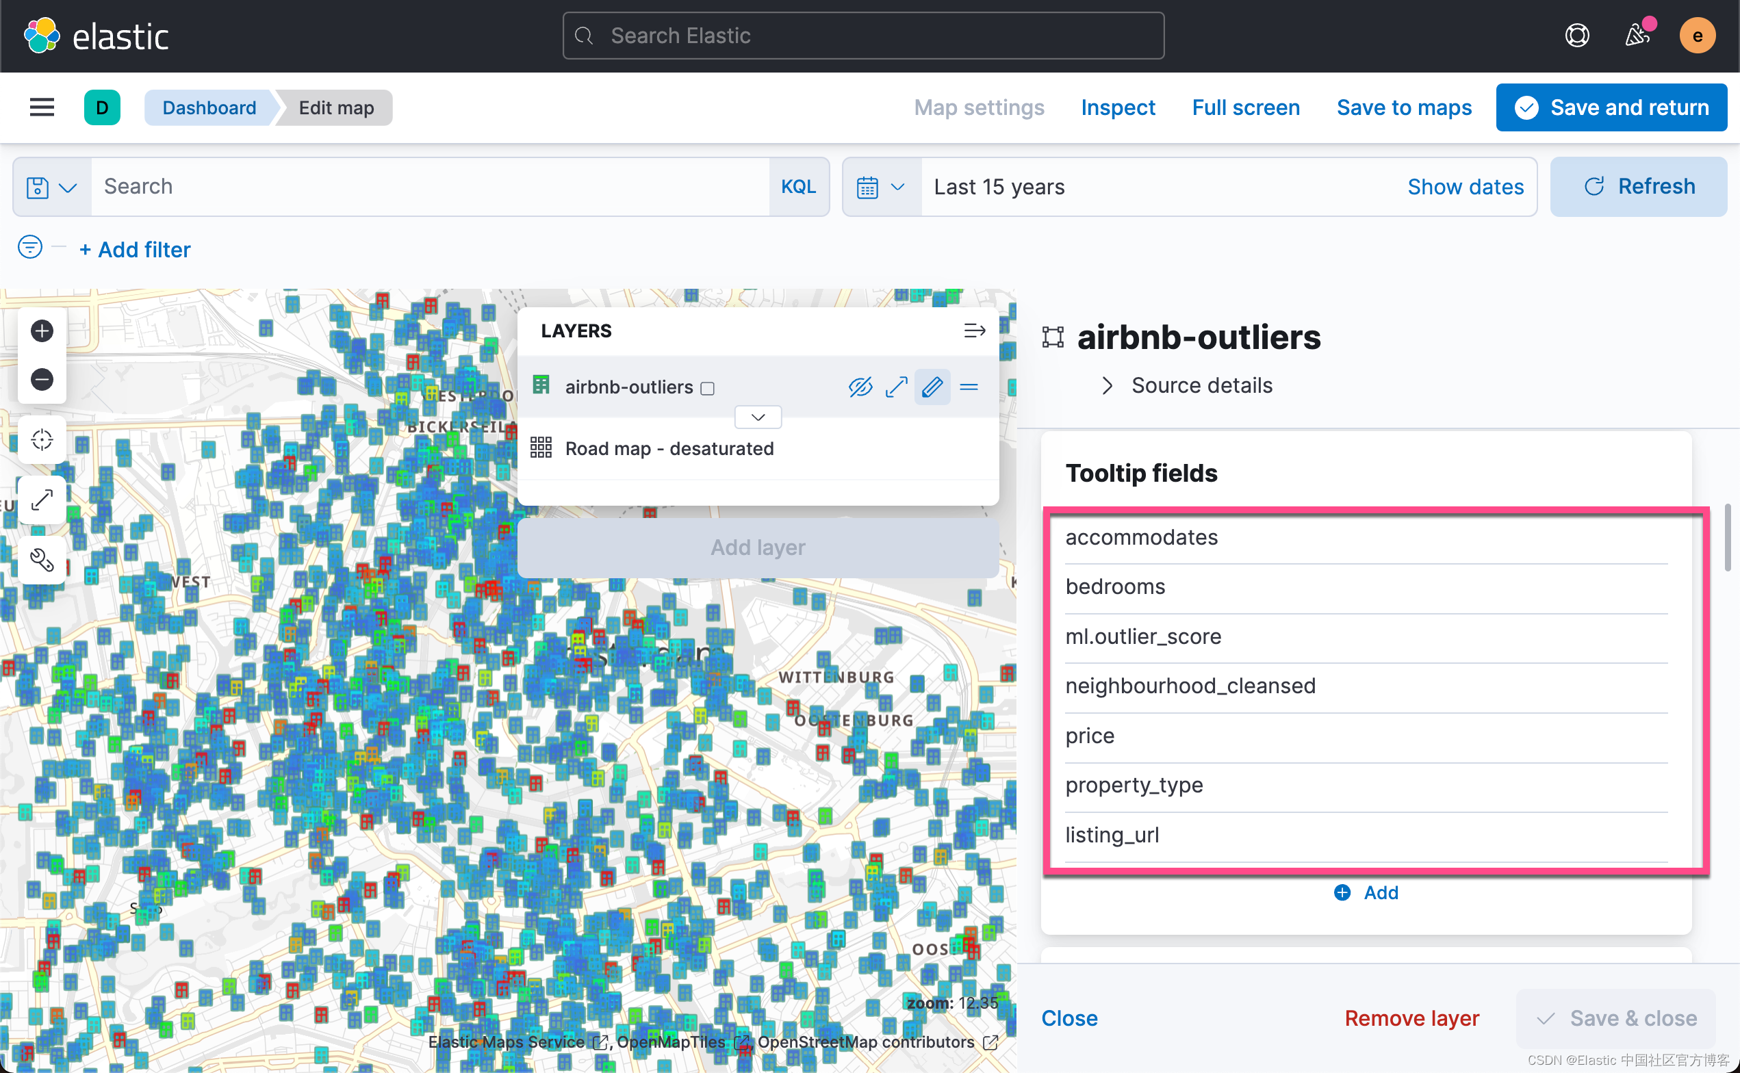Click Edit map breadcrumb
Viewport: 1740px width, 1073px height.
click(335, 107)
